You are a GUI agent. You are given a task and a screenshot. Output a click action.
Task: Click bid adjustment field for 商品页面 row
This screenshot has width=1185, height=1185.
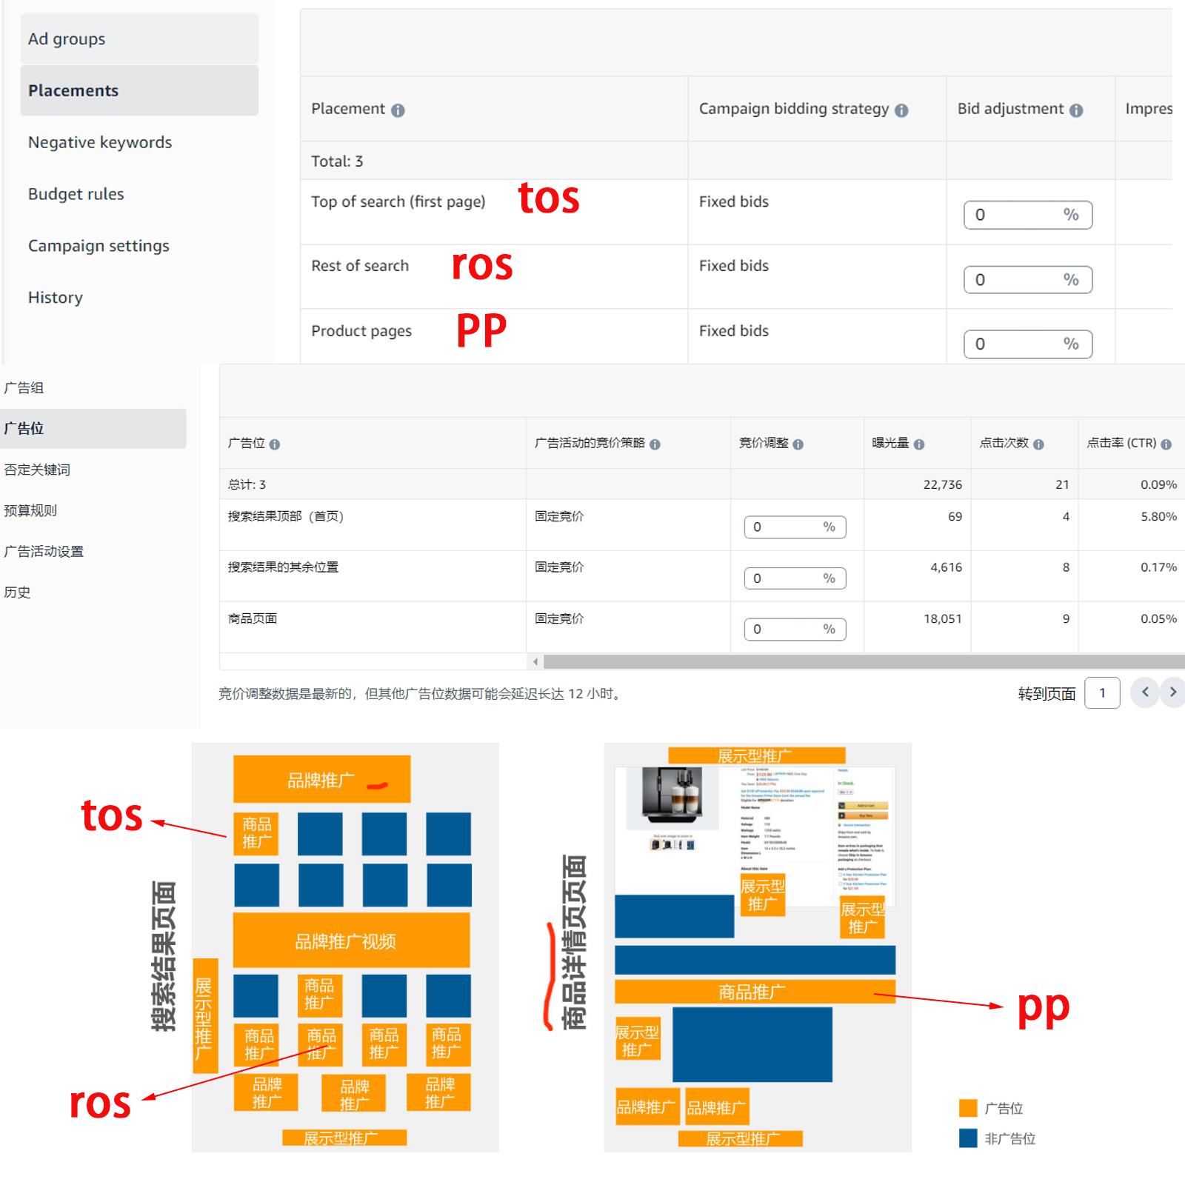pos(795,630)
